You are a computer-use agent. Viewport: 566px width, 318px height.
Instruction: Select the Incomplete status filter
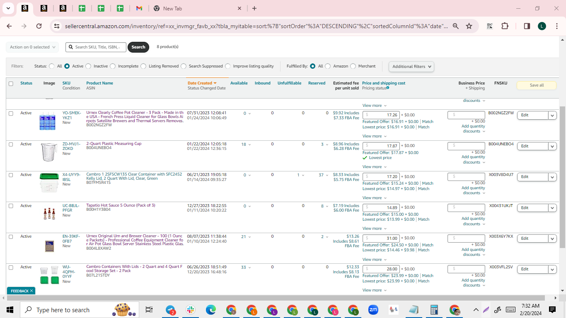(x=113, y=66)
